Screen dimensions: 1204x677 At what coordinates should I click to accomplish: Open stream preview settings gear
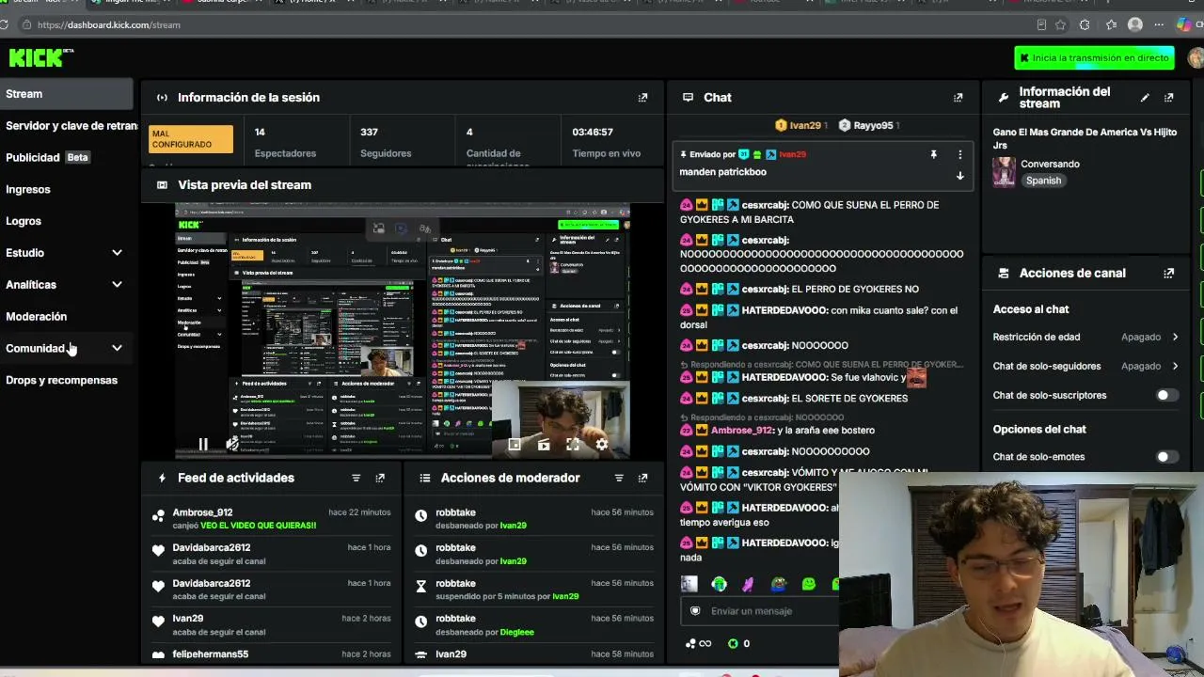click(602, 444)
